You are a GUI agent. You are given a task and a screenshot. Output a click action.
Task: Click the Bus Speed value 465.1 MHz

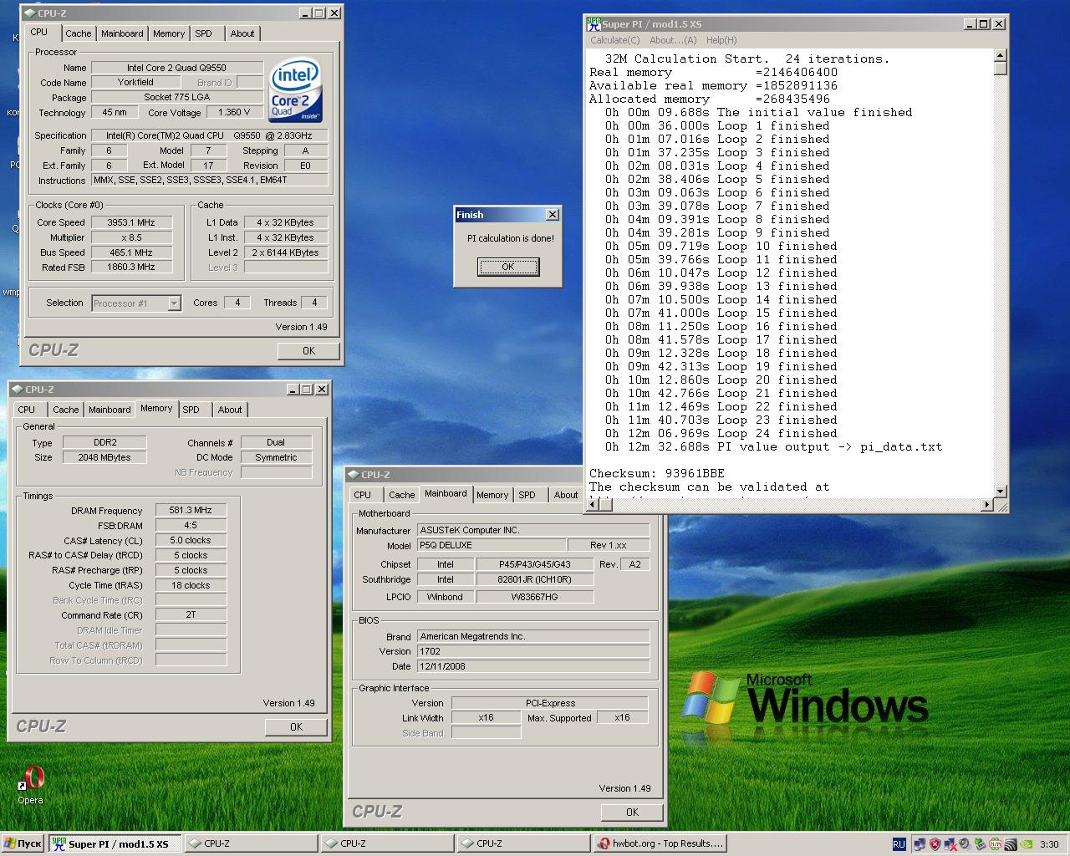click(x=131, y=252)
